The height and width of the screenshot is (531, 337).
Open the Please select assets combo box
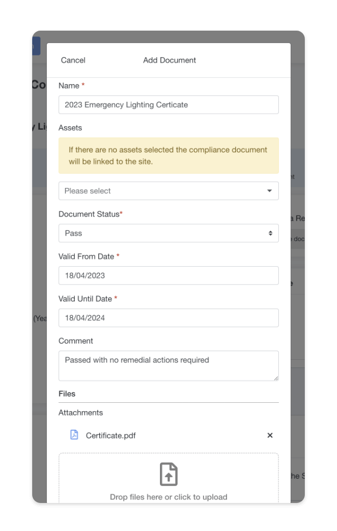tap(169, 190)
